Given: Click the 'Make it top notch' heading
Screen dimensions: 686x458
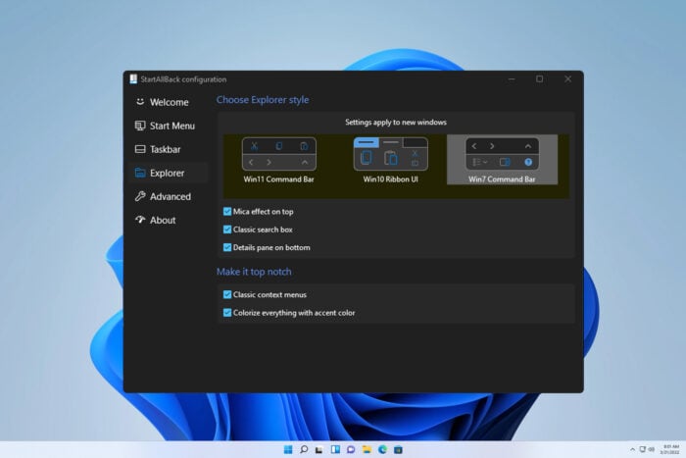Looking at the screenshot, I should pyautogui.click(x=254, y=272).
